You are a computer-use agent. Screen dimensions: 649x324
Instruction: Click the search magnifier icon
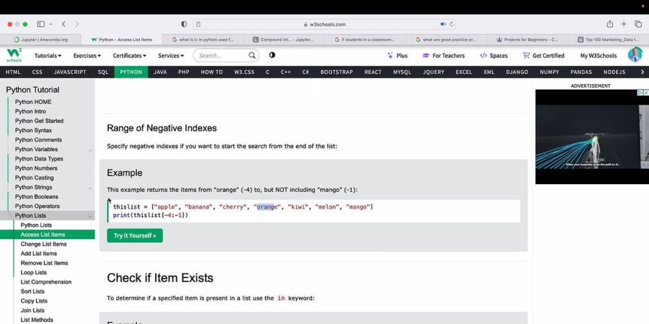(x=252, y=55)
